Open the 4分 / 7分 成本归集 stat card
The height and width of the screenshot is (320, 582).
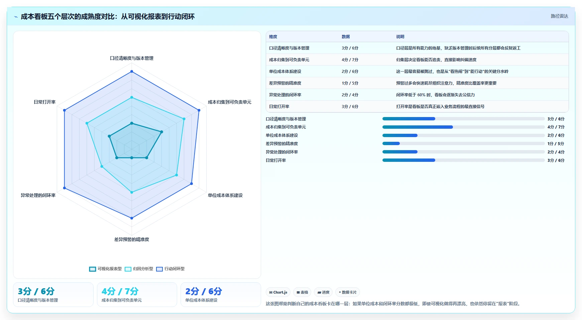click(x=137, y=295)
